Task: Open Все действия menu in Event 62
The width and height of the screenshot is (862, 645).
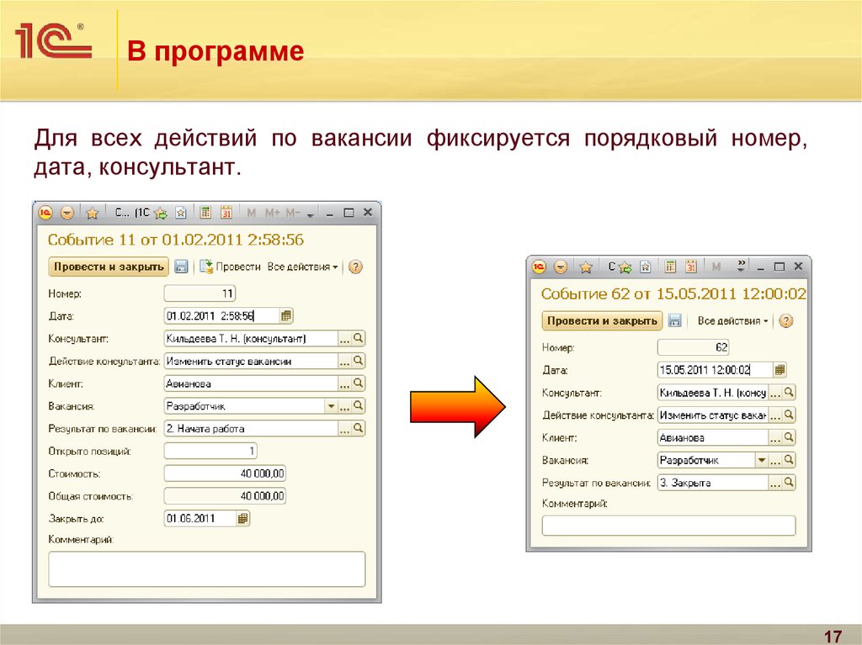Action: point(733,320)
